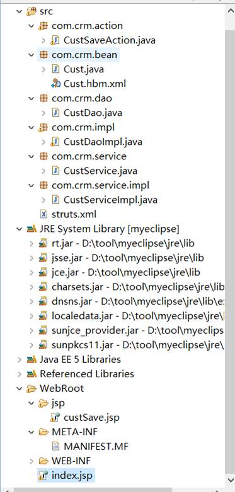The image size is (235, 492).
Task: Expand the Java EE 5 Libraries node
Action: tap(20, 359)
